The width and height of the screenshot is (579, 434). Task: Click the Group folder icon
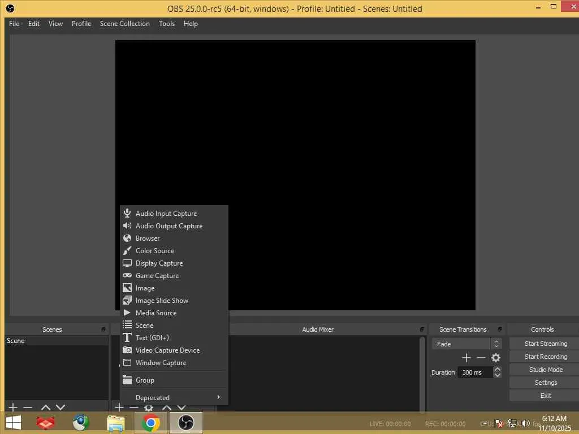click(x=127, y=380)
